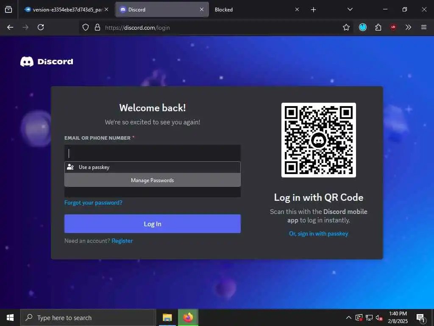Open the Action Center notifications icon
This screenshot has width=434, height=326.
pyautogui.click(x=420, y=318)
